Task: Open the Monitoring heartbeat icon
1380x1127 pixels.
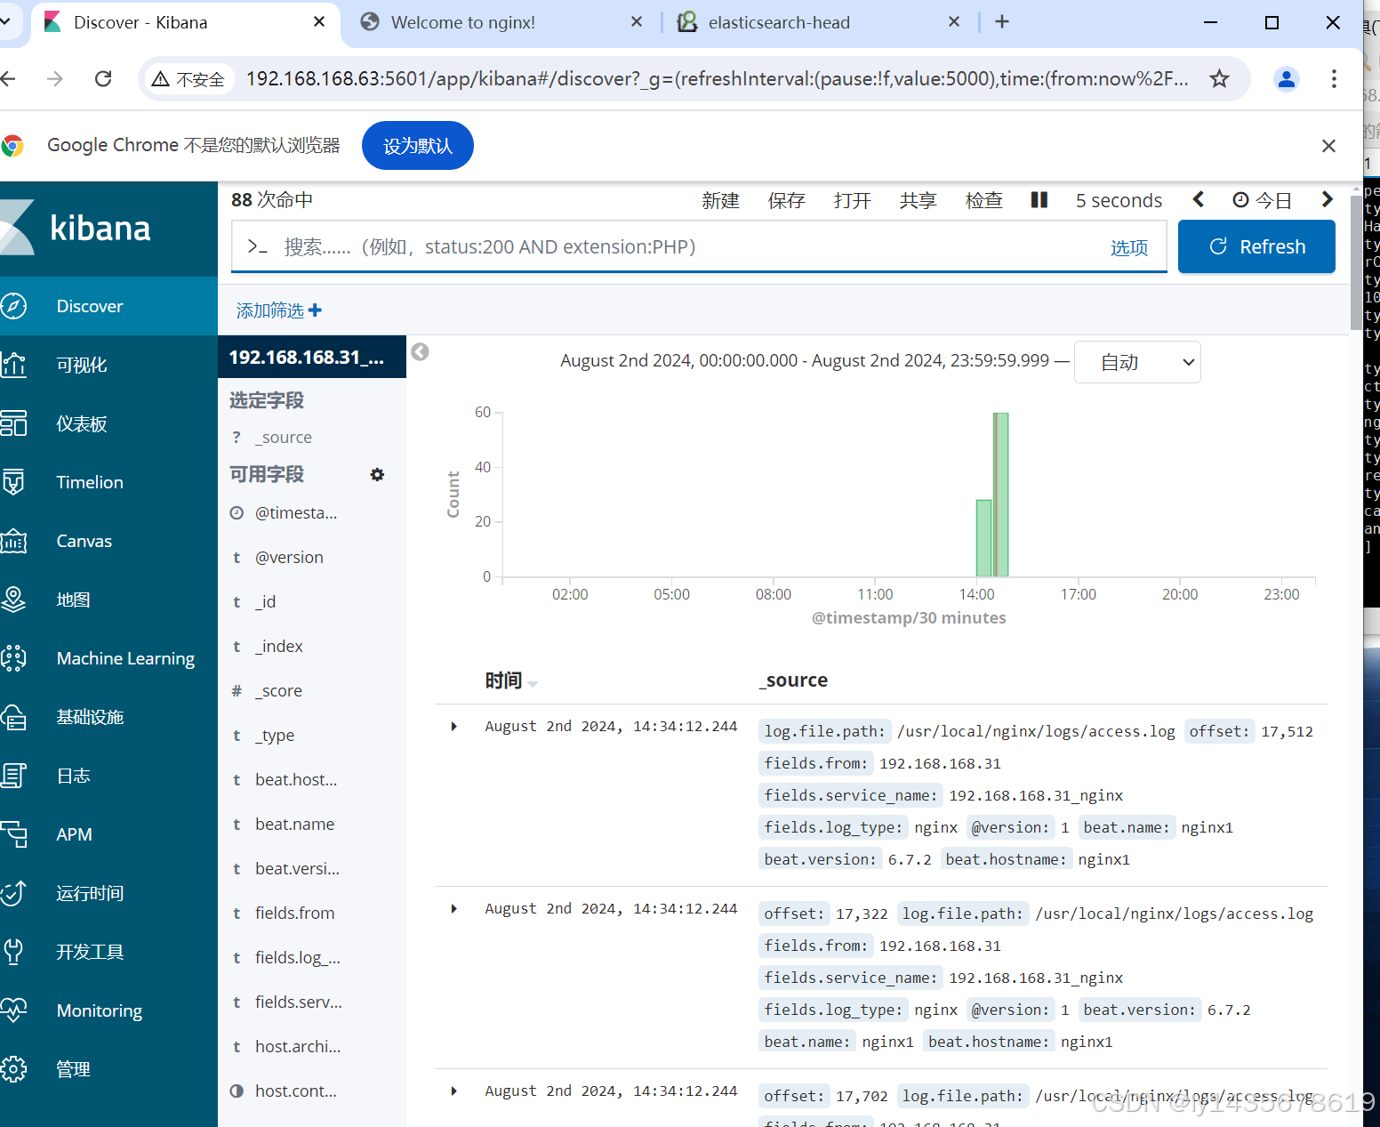Action: pyautogui.click(x=14, y=1010)
